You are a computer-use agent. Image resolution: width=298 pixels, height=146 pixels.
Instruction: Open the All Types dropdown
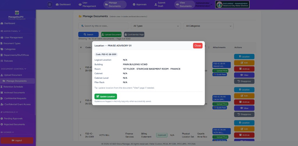click(x=156, y=26)
